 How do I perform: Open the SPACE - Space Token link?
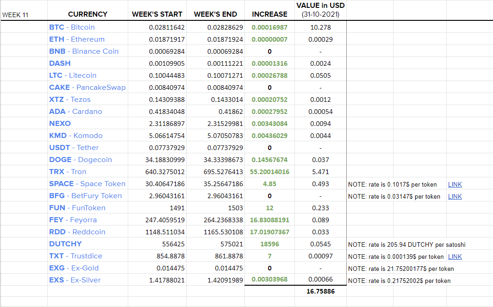(x=87, y=184)
